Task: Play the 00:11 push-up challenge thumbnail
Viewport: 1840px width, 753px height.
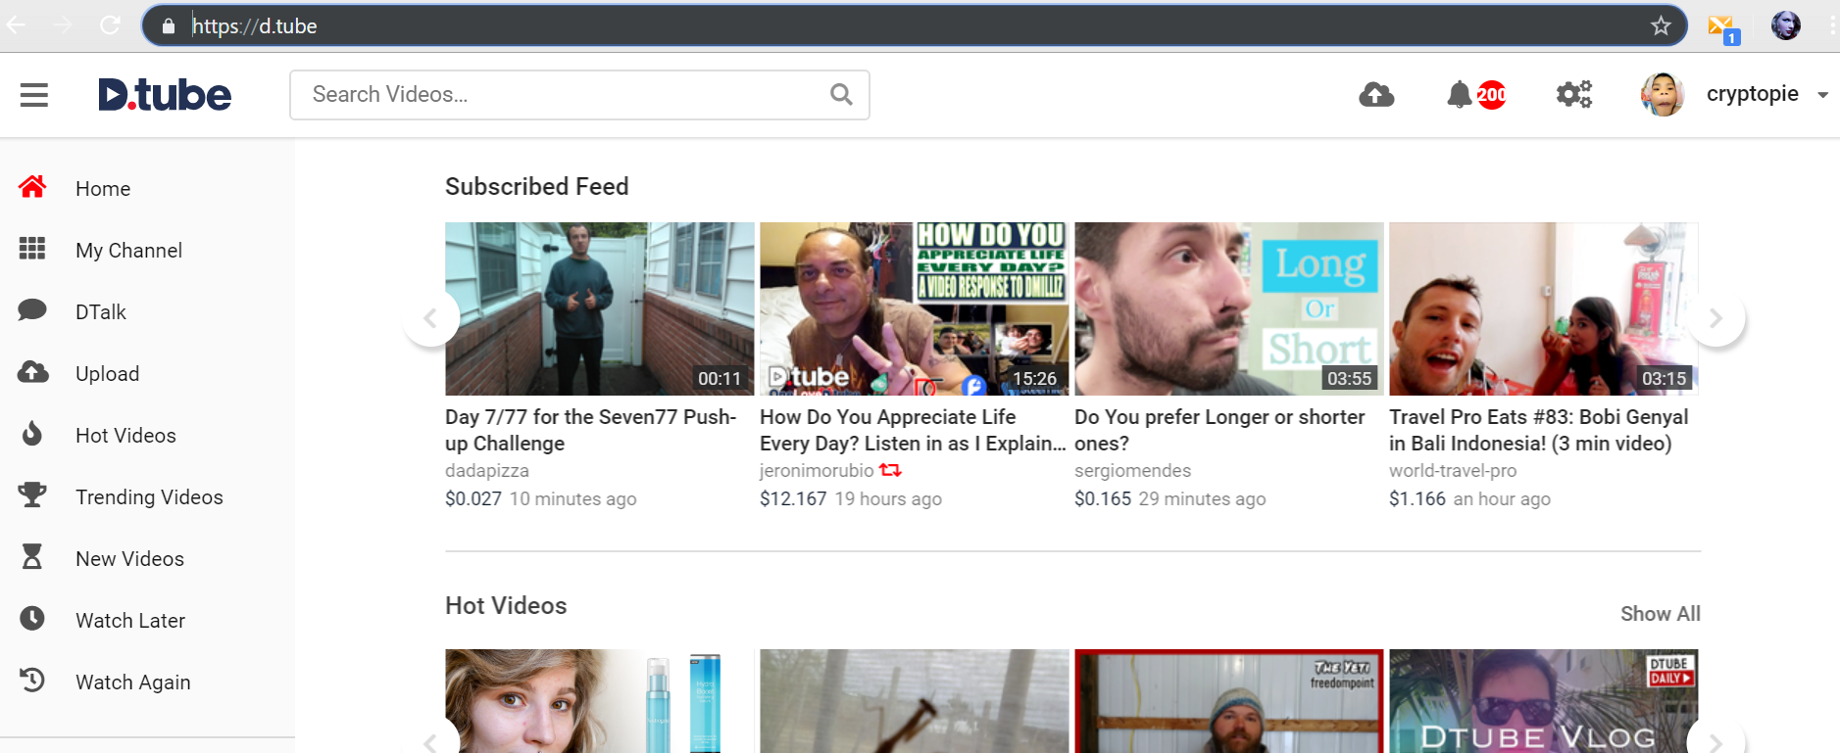Action: 600,308
